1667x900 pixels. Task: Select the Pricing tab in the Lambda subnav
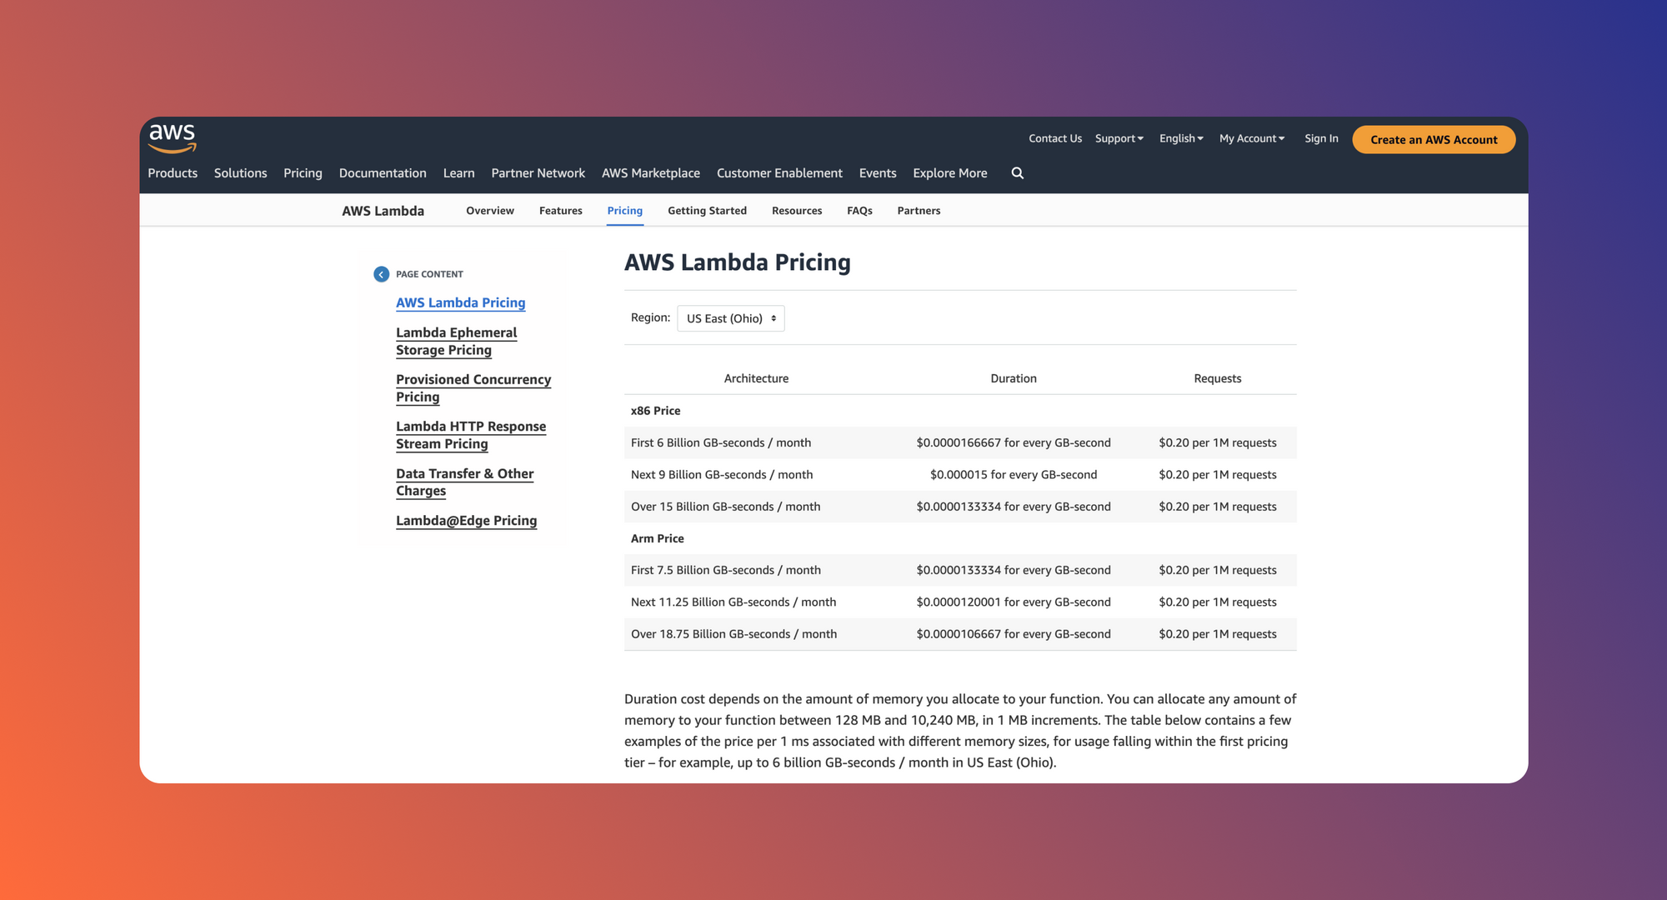(x=624, y=211)
